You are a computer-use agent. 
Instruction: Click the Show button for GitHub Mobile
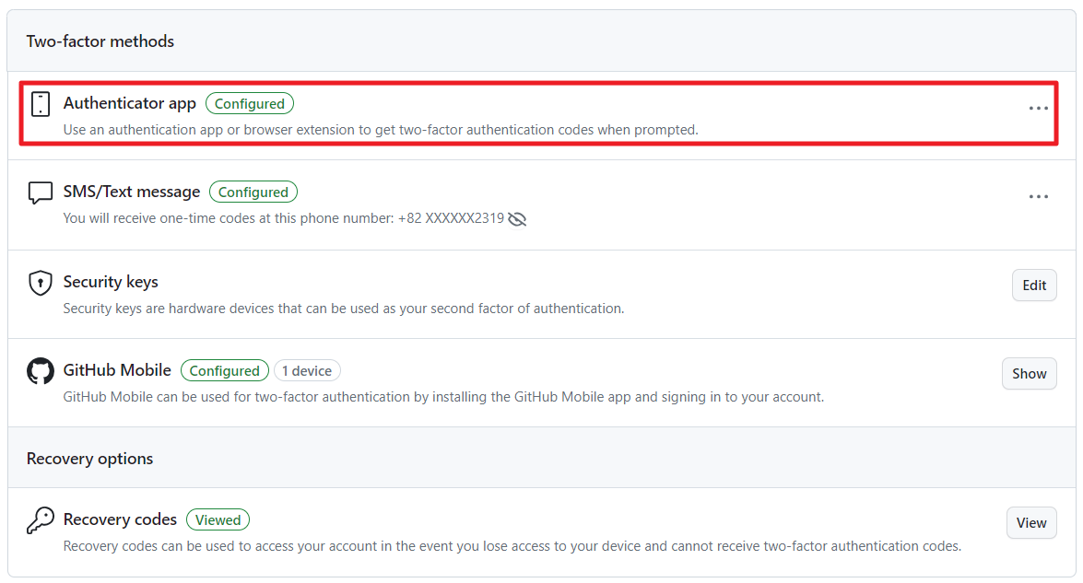point(1030,373)
